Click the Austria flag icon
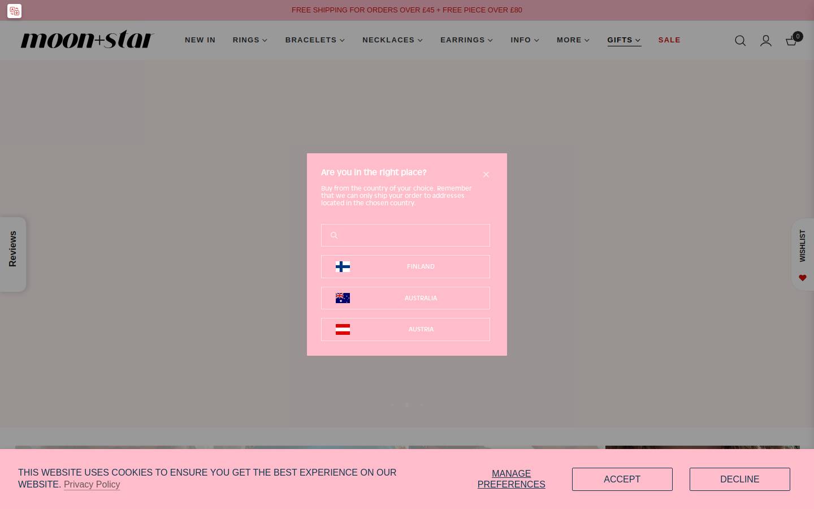The width and height of the screenshot is (814, 509). coord(343,329)
